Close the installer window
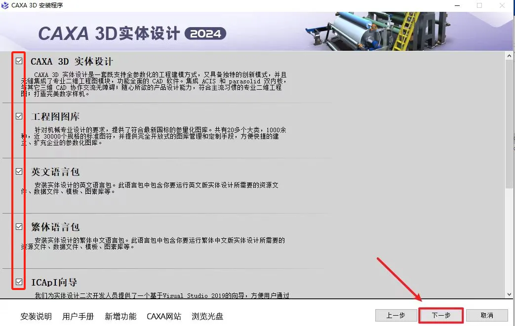The image size is (515, 326). pyautogui.click(x=502, y=5)
